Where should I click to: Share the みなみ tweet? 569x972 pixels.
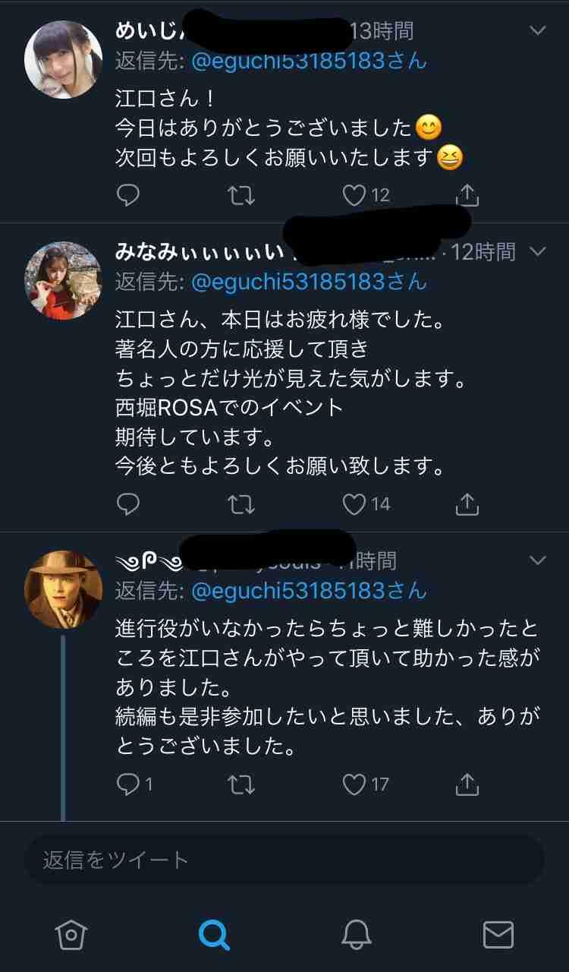(468, 503)
